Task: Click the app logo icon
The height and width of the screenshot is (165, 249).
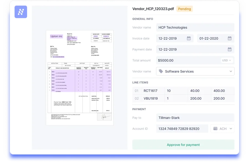Action: pyautogui.click(x=21, y=12)
